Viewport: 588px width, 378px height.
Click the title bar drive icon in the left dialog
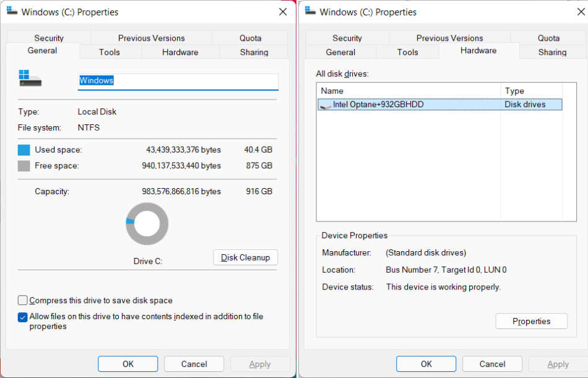(x=12, y=12)
